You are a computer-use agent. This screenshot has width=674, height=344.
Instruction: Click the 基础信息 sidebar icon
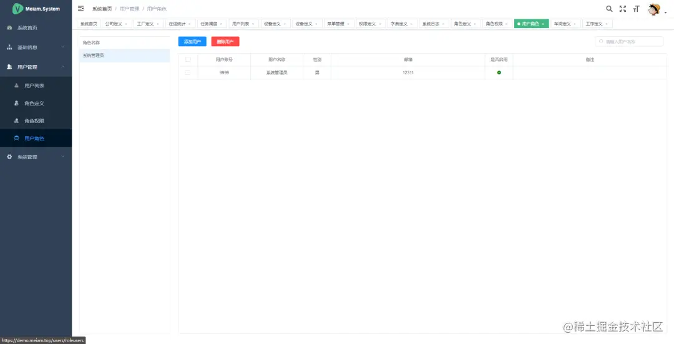coord(9,47)
